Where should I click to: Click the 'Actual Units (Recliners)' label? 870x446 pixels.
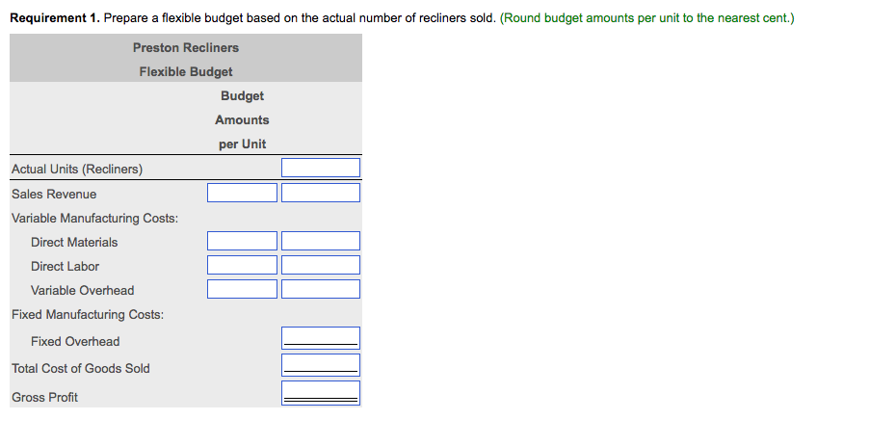point(77,170)
